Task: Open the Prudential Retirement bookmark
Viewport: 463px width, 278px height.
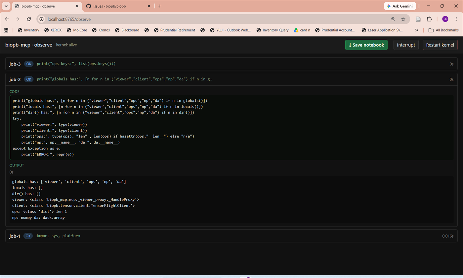Action: coord(175,30)
